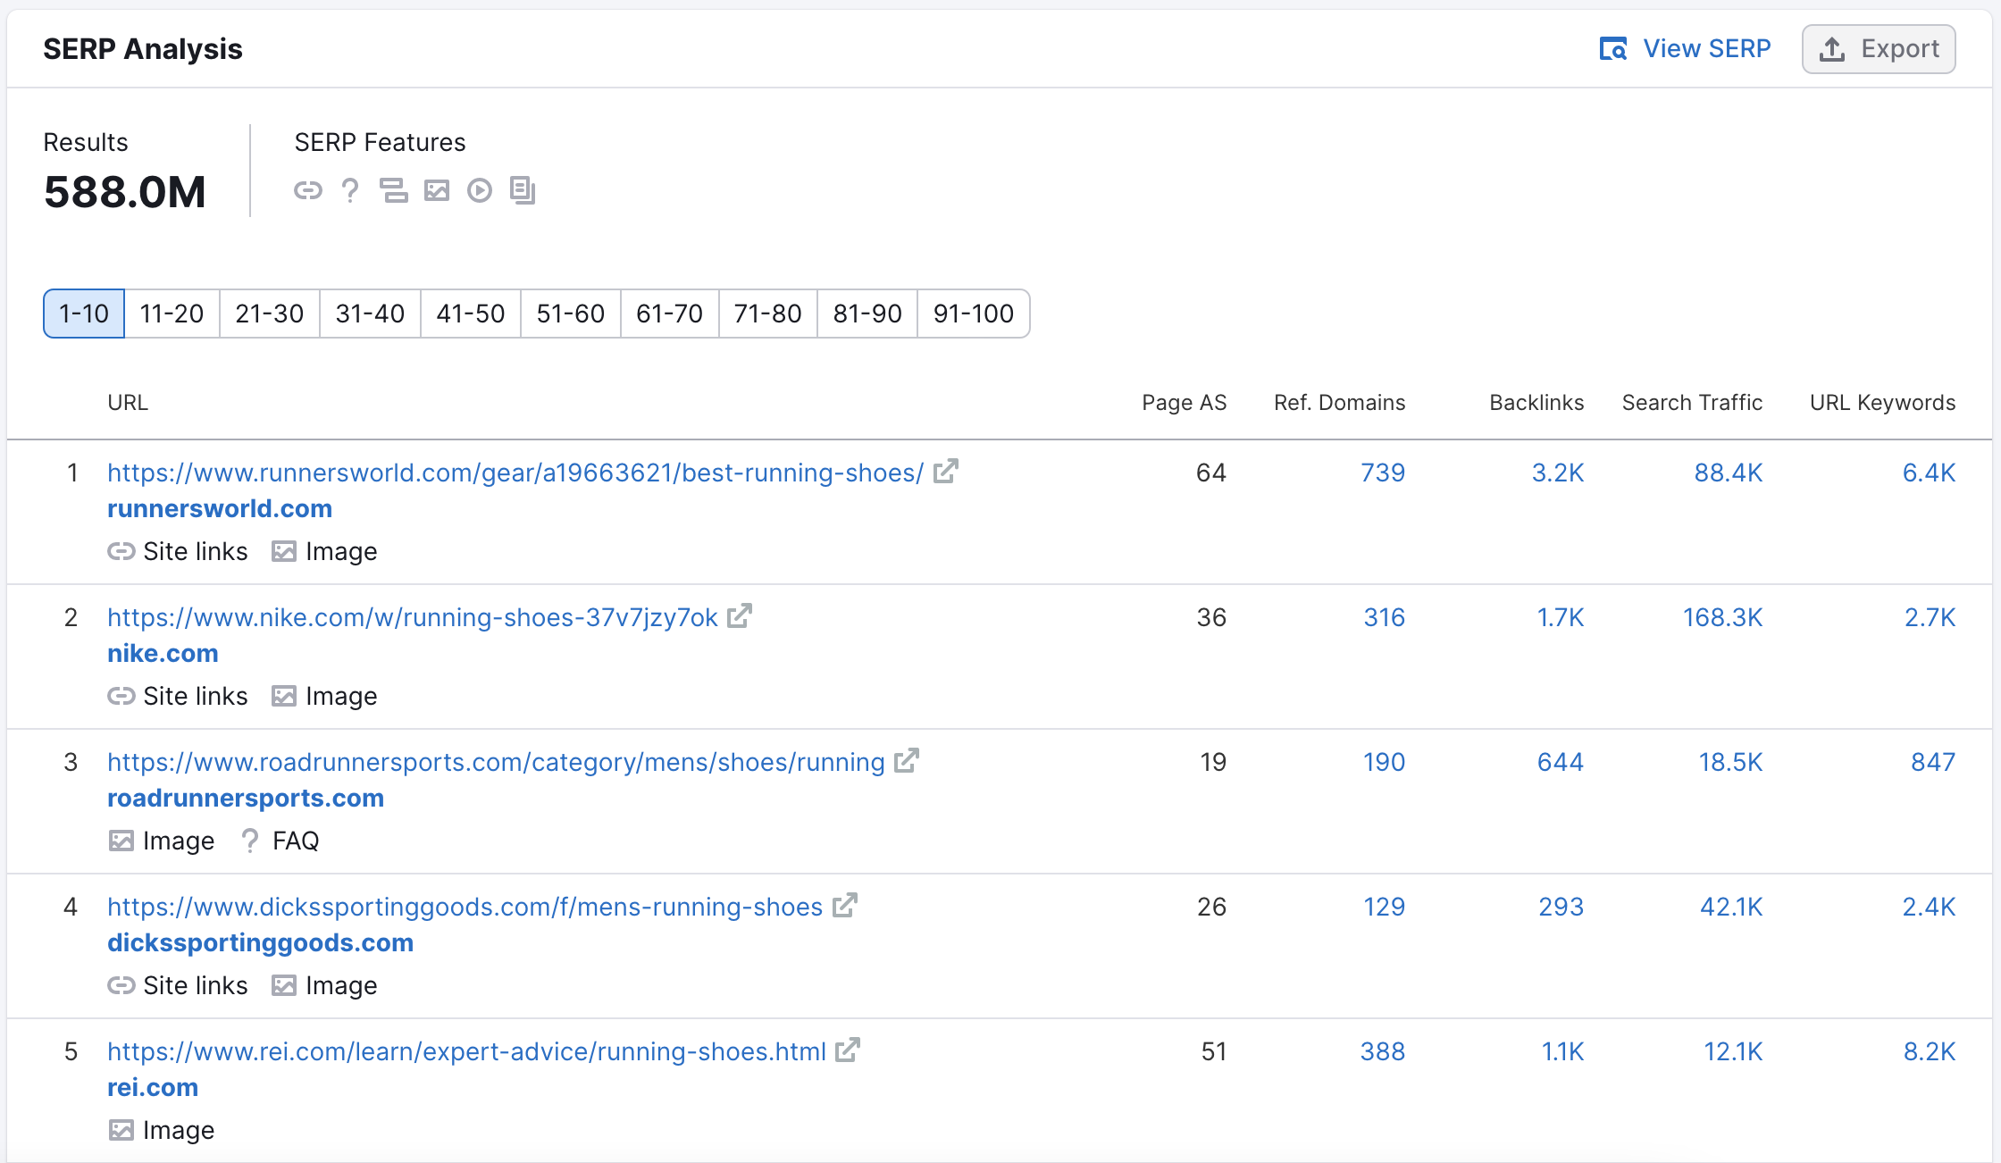Image resolution: width=2001 pixels, height=1163 pixels.
Task: Click Ref. Domains value 388
Action: click(x=1383, y=1051)
